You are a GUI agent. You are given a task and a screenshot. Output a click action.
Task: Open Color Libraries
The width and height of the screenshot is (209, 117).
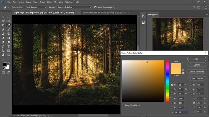tap(197, 78)
